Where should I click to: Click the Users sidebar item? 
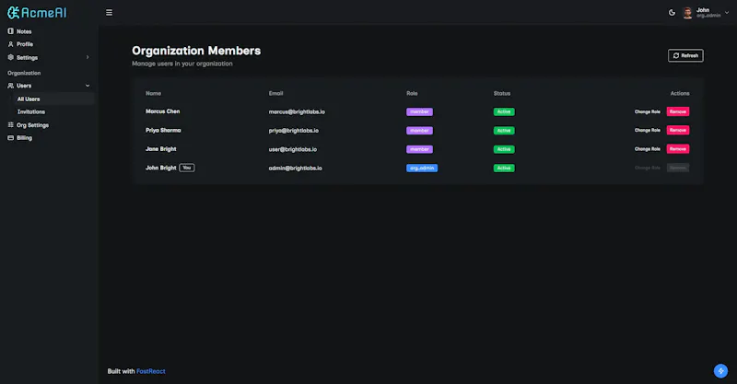tap(24, 86)
